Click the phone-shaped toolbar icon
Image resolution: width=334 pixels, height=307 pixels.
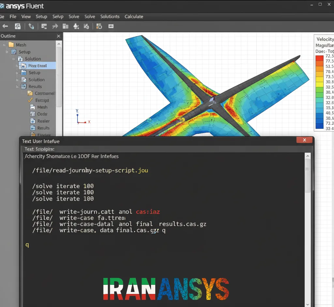point(31,26)
